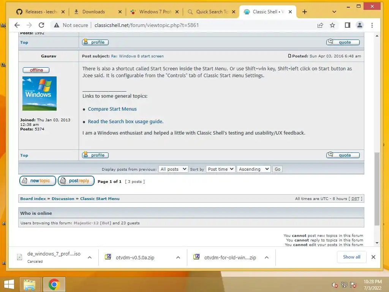Screen dimensions: 389x292
Task: Close the Windows 7 Prof tab
Action: point(177,12)
